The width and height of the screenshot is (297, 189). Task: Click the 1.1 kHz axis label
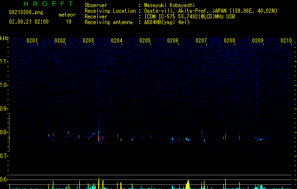pyautogui.click(x=4, y=61)
